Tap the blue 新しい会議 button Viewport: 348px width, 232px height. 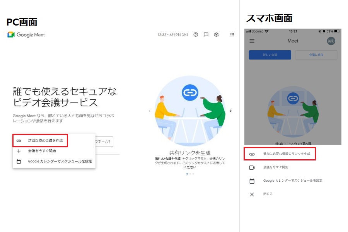click(270, 55)
